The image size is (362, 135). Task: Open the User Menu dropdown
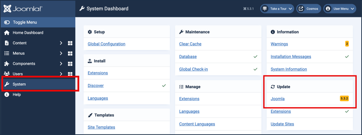(340, 9)
